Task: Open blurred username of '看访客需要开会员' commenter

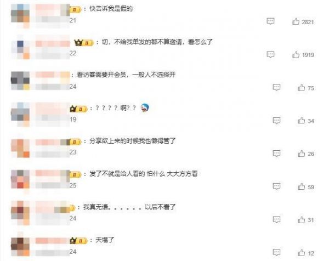Action: click(53, 75)
